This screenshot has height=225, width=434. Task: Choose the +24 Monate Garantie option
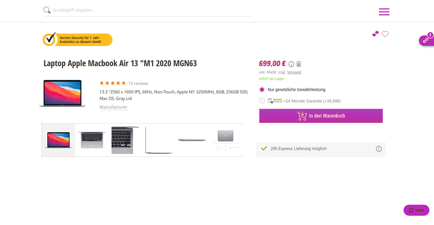pyautogui.click(x=262, y=101)
